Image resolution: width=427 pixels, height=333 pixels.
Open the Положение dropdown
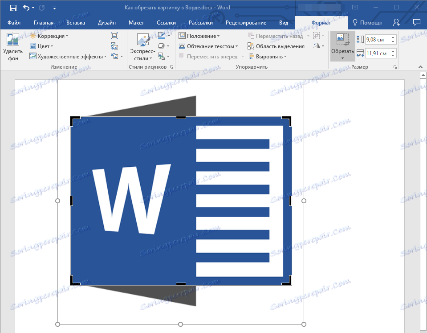pos(199,36)
